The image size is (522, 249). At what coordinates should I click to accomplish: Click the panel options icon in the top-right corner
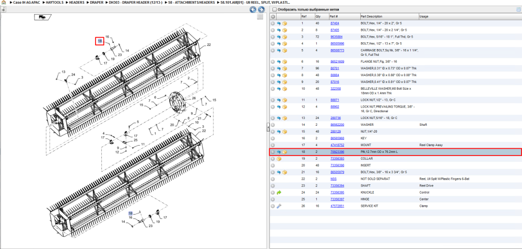[518, 9]
